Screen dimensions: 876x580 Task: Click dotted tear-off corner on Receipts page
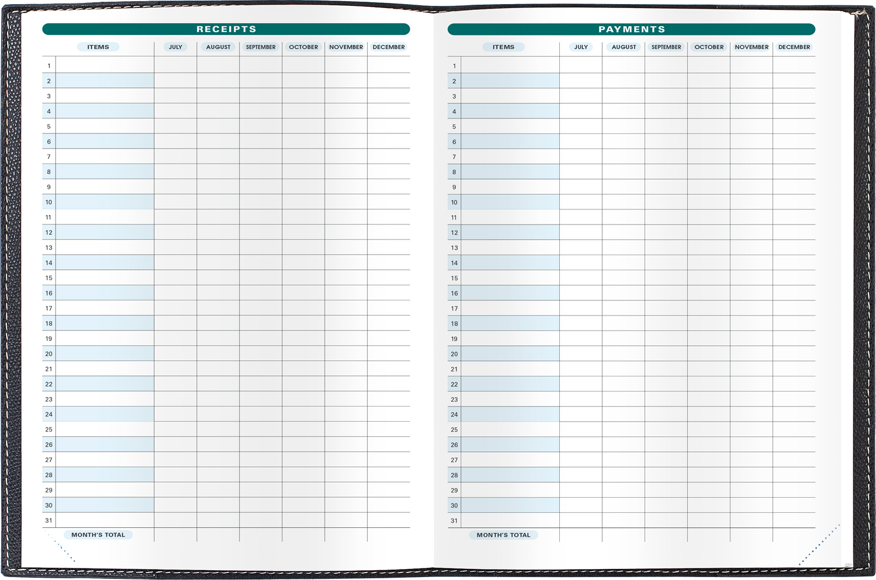point(61,548)
